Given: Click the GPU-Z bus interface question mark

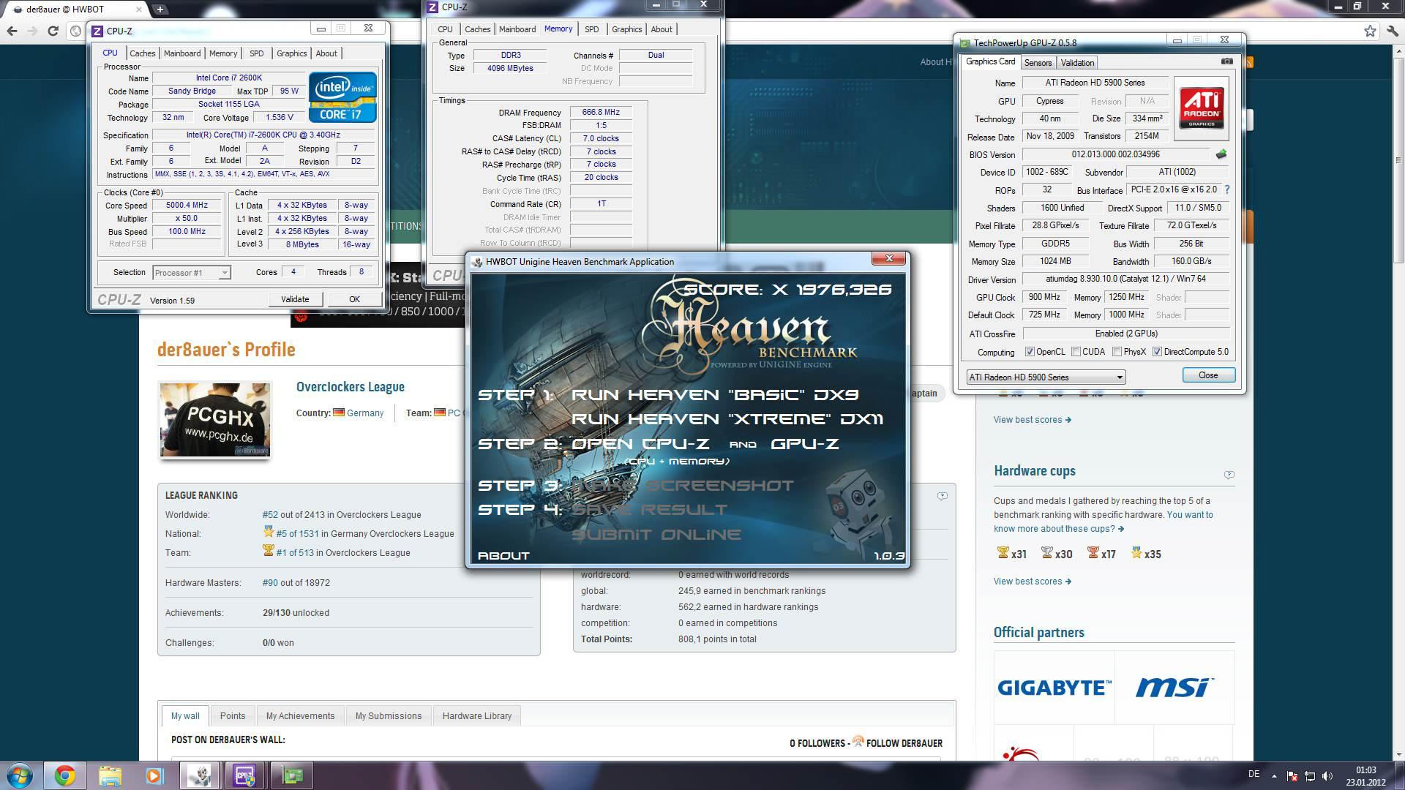Looking at the screenshot, I should pyautogui.click(x=1227, y=189).
